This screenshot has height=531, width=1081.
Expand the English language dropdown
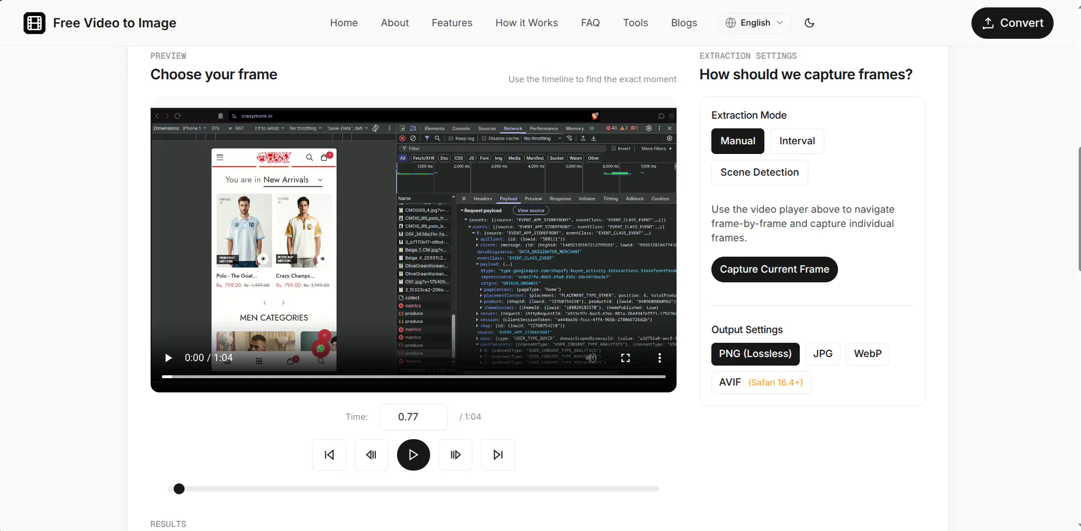pyautogui.click(x=754, y=23)
